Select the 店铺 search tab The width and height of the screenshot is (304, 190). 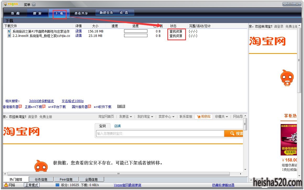(x=117, y=126)
